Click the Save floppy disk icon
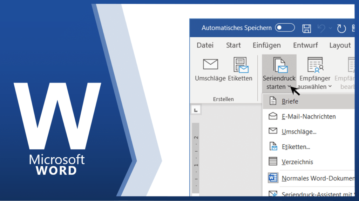The image size is (359, 201). 307,28
